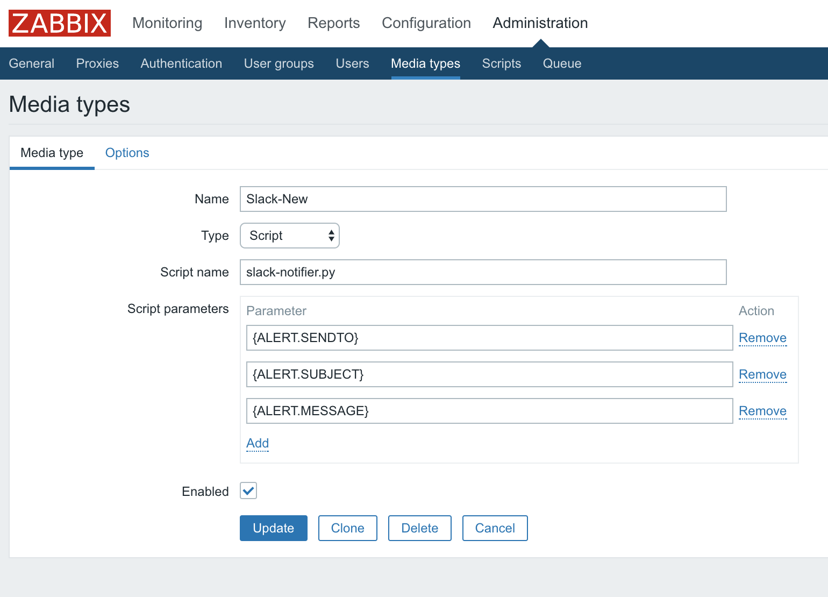Open the Monitoring menu
This screenshot has width=828, height=597.
pyautogui.click(x=167, y=23)
